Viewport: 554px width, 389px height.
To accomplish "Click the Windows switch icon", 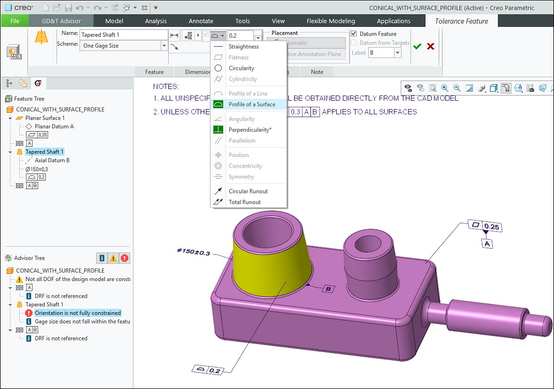I will (126, 8).
